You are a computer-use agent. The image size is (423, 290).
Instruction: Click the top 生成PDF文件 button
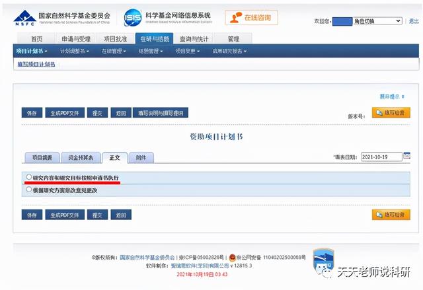pos(65,113)
